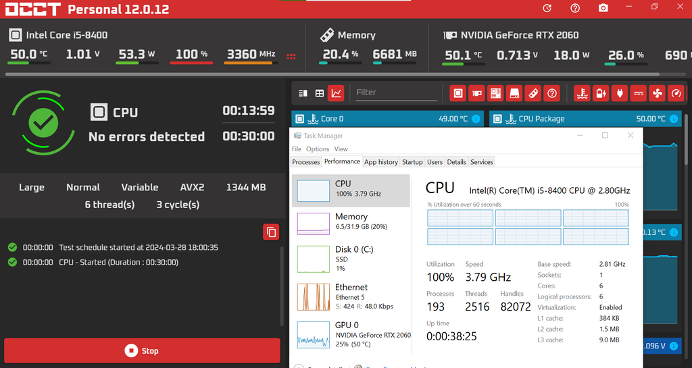Toggle the unknown device question mark filter
The width and height of the screenshot is (692, 368).
[x=552, y=93]
